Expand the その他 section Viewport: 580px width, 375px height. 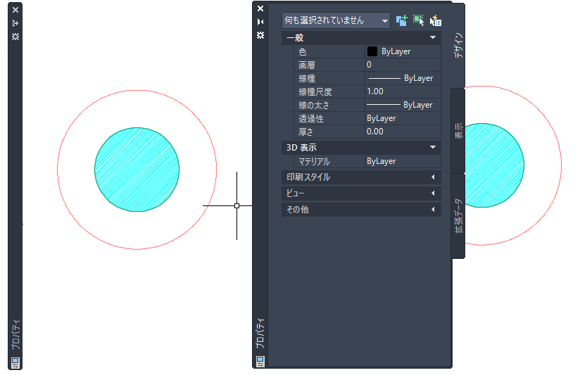(433, 210)
